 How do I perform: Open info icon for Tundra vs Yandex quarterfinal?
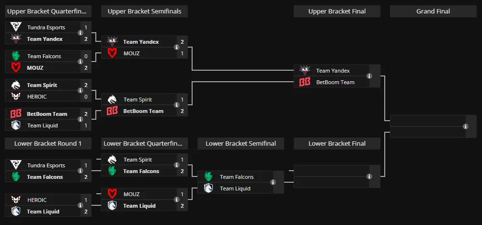coord(80,33)
